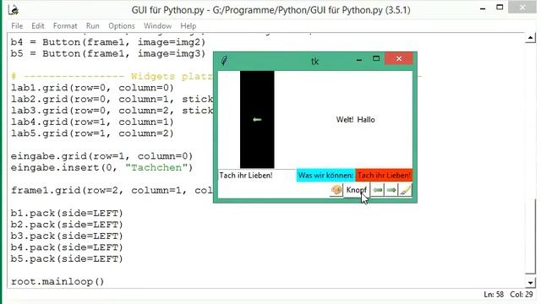This screenshot has width=541, height=304.
Task: Click the line b4.pack(side=LEFT)
Action: coord(67,247)
